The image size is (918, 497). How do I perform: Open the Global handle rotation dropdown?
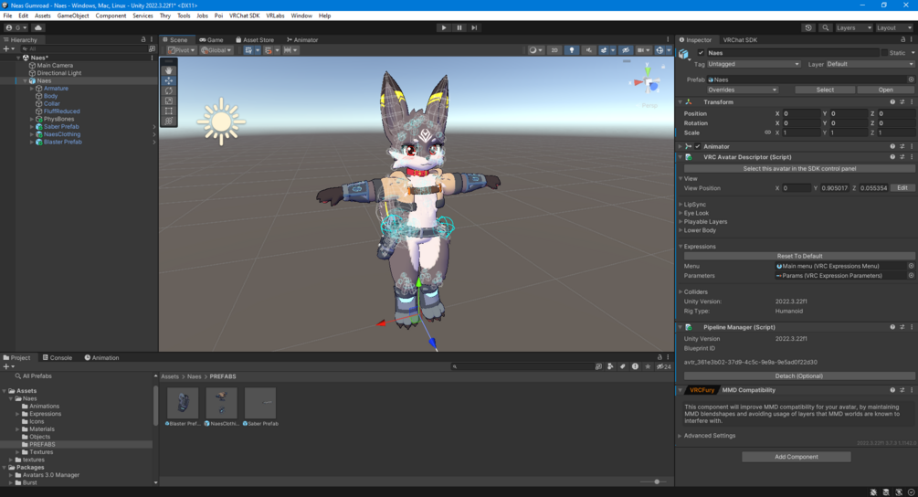[x=216, y=50]
